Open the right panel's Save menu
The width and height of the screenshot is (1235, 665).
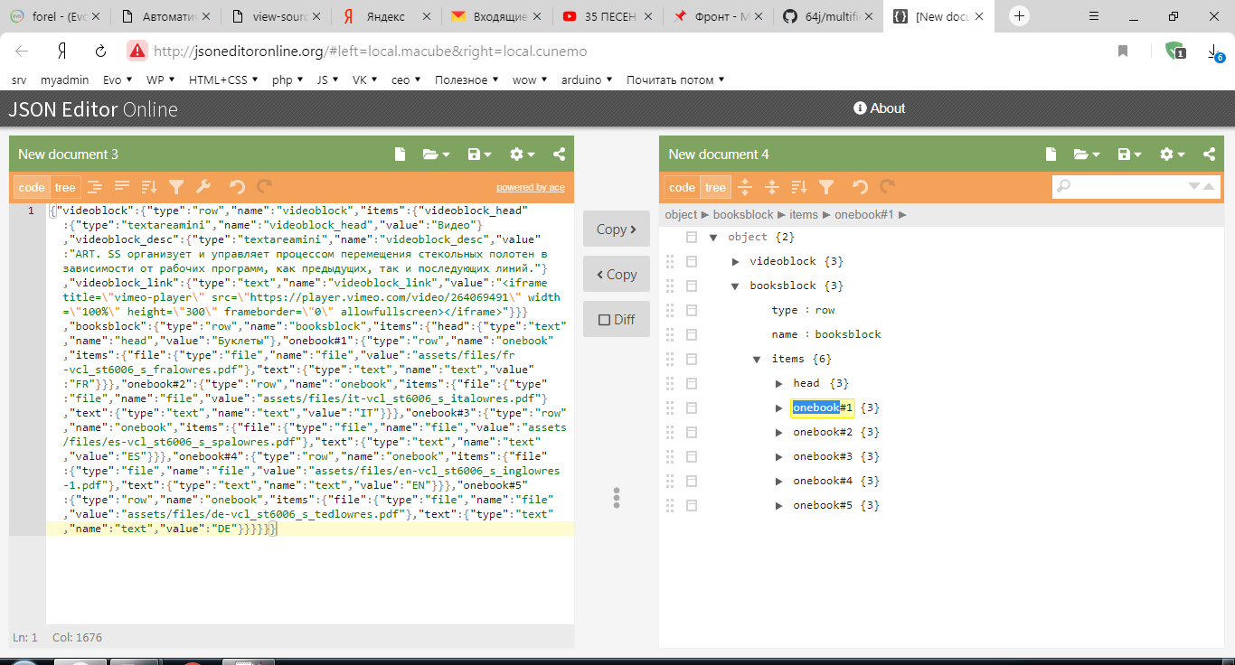click(x=1129, y=155)
